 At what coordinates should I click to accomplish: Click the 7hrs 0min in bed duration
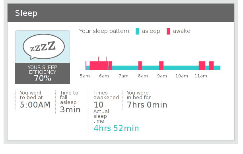pos(147,105)
